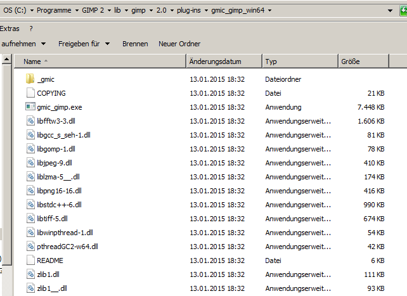The image size is (407, 296).
Task: Click the gmic_gimp.exe application icon
Action: point(30,106)
